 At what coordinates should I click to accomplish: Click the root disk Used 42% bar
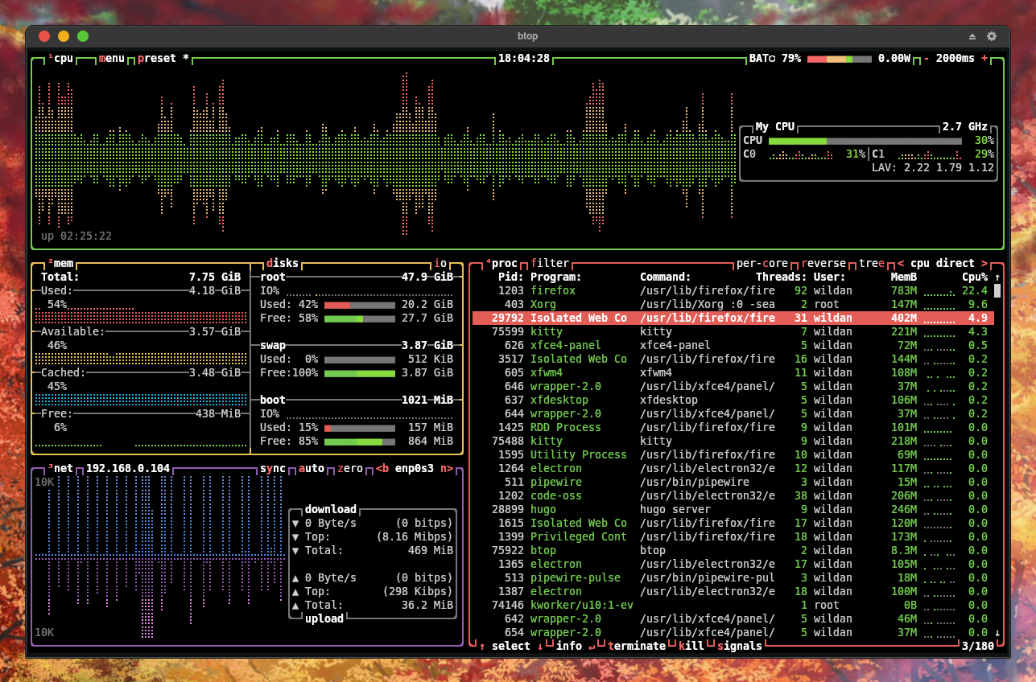360,305
